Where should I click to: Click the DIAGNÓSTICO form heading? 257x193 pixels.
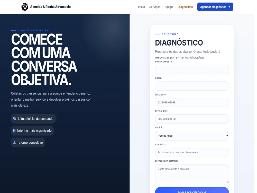(x=179, y=43)
